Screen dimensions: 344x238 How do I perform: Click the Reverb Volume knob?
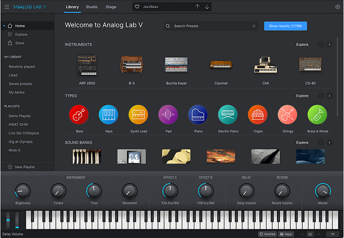(x=282, y=191)
